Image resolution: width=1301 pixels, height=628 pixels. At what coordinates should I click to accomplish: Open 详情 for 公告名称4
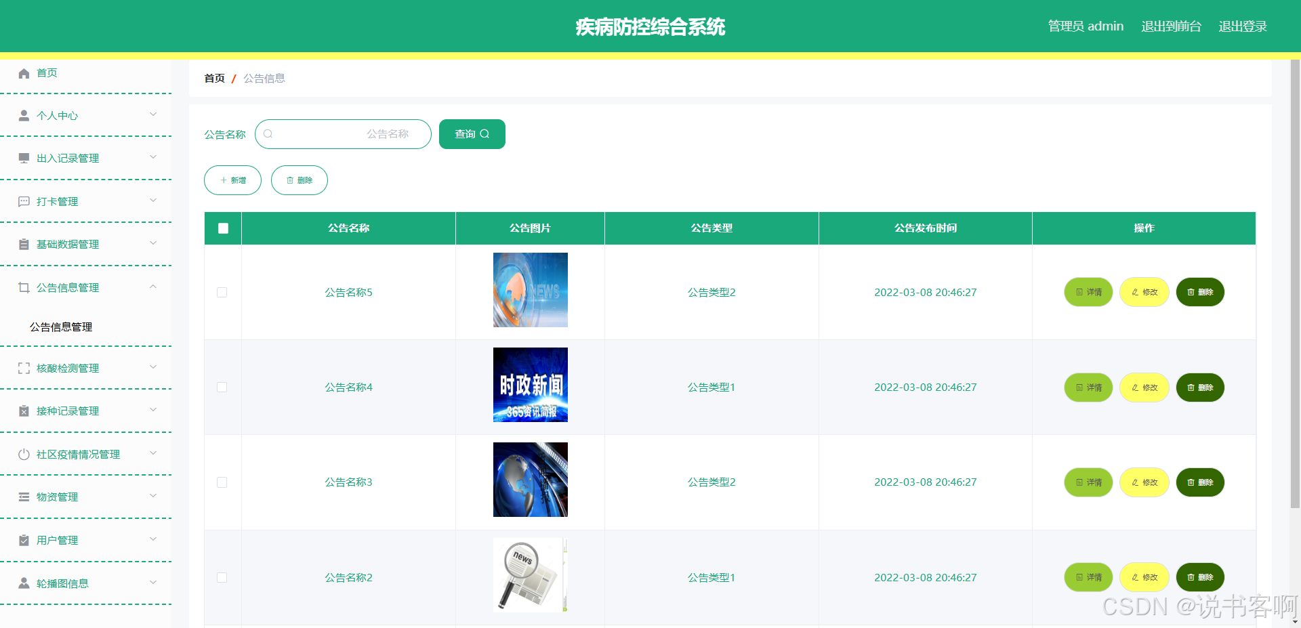pyautogui.click(x=1088, y=388)
